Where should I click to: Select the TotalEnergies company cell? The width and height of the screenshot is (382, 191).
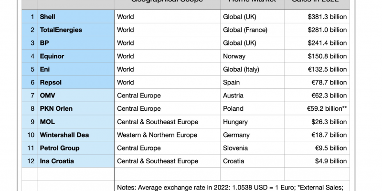(x=75, y=30)
